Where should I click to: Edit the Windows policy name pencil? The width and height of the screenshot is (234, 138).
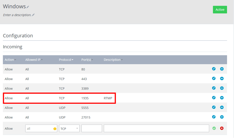point(28,7)
